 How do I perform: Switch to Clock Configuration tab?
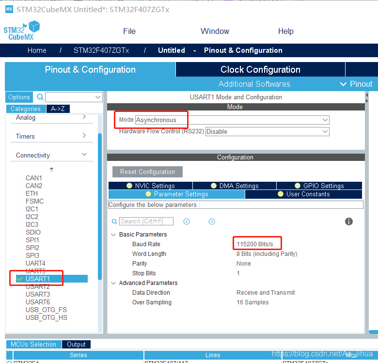[260, 70]
